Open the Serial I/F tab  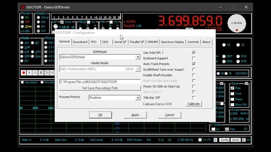[120, 42]
